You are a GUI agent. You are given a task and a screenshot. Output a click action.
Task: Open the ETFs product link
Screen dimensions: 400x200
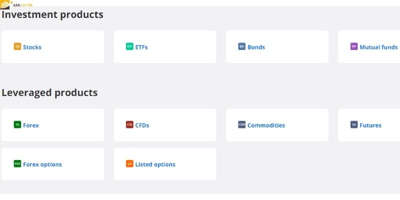point(141,47)
